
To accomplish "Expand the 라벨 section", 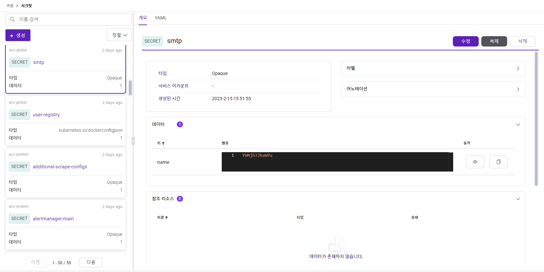I will click(x=433, y=68).
